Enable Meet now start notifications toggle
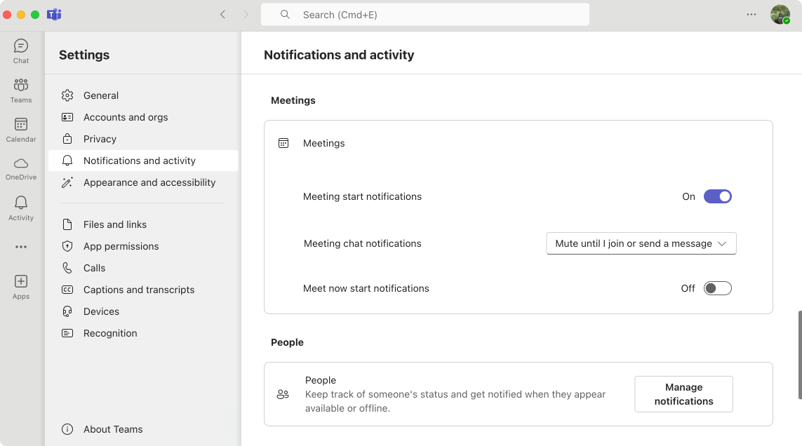Image resolution: width=802 pixels, height=446 pixels. (718, 288)
